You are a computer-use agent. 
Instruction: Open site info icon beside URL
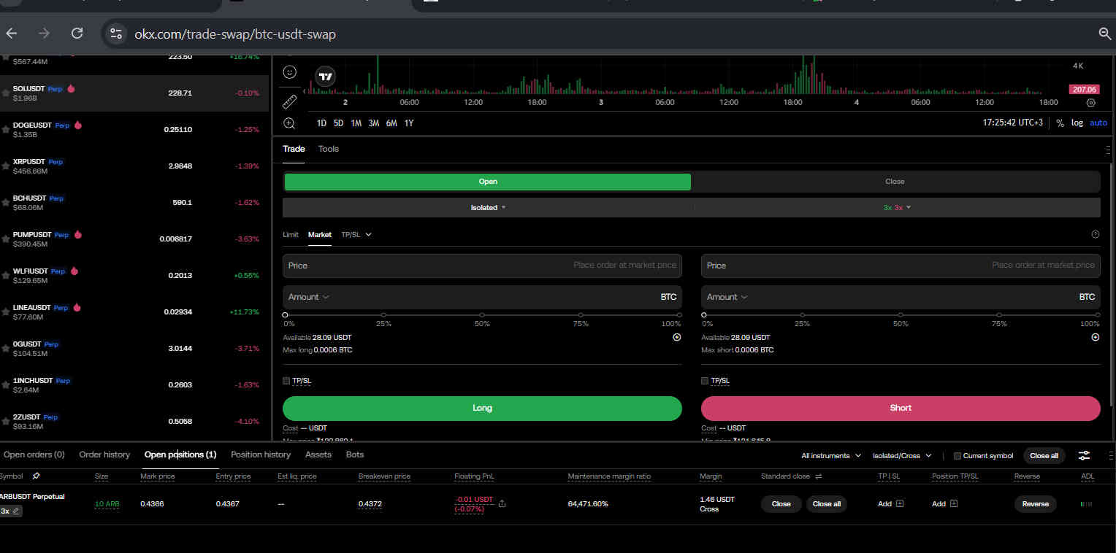[x=115, y=34]
